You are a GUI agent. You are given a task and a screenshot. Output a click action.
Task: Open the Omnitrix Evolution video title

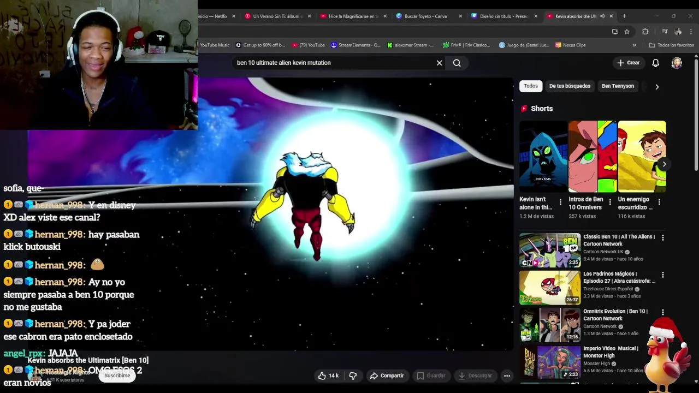point(615,314)
